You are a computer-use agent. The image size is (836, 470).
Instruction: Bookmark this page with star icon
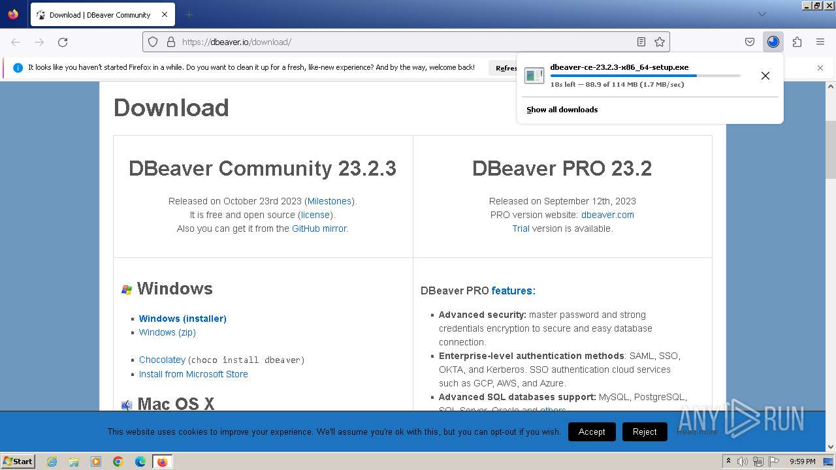pyautogui.click(x=660, y=42)
